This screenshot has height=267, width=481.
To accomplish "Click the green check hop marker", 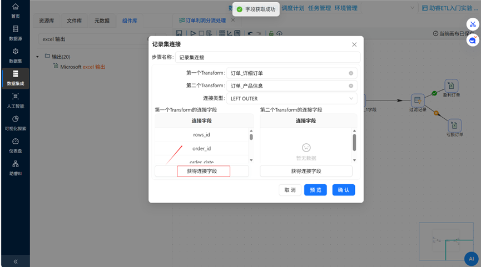I will (x=434, y=93).
